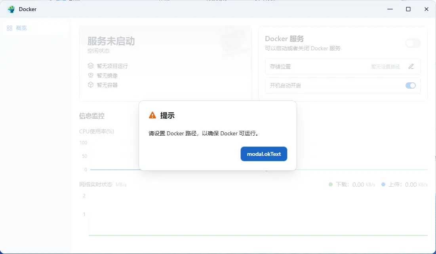Click the green 下载 legend dot

click(x=331, y=184)
